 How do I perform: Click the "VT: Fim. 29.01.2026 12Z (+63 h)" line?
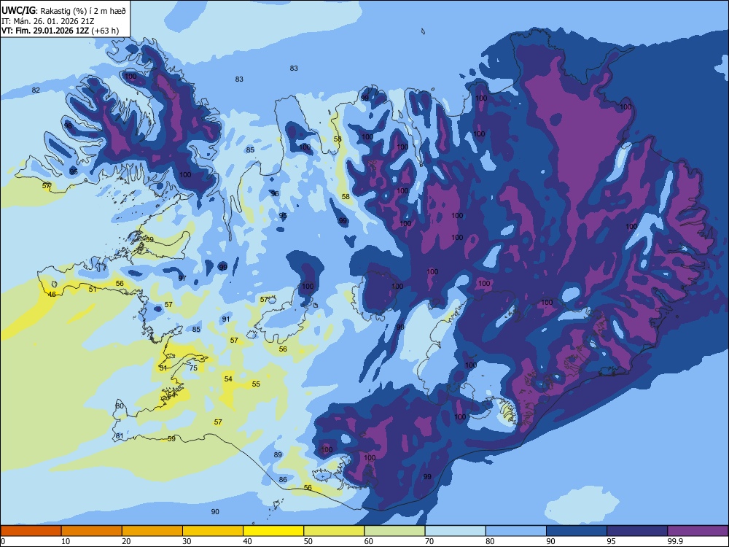click(x=60, y=31)
